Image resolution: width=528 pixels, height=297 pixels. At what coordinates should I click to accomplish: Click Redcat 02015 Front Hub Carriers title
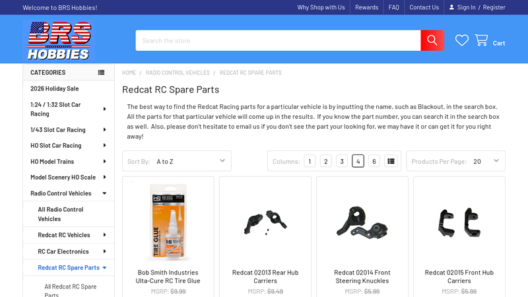tap(459, 277)
